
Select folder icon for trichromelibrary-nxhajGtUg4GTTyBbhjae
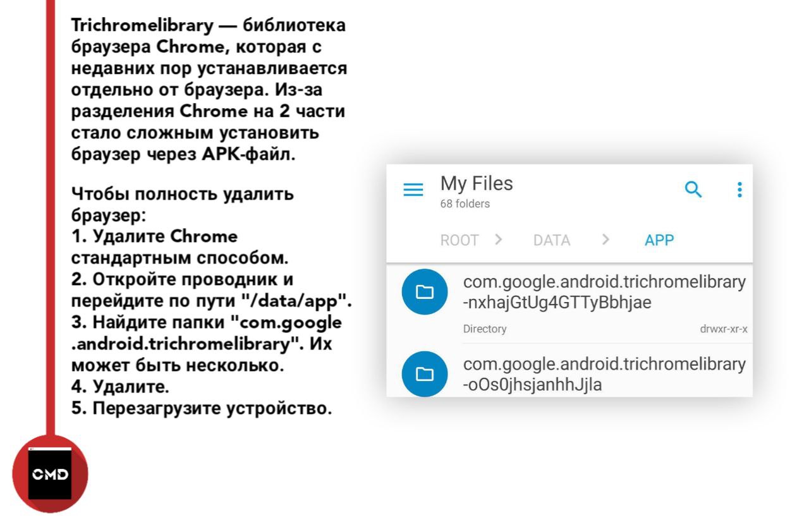(425, 291)
